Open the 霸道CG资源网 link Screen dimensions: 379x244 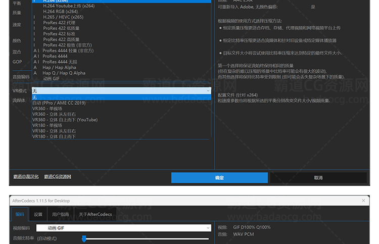[x=58, y=177]
